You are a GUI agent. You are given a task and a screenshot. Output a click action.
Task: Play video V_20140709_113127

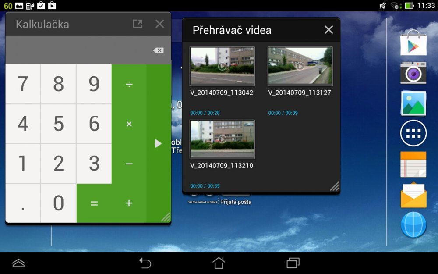(x=300, y=66)
